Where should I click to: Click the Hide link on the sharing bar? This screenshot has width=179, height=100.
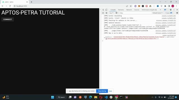click(110, 91)
